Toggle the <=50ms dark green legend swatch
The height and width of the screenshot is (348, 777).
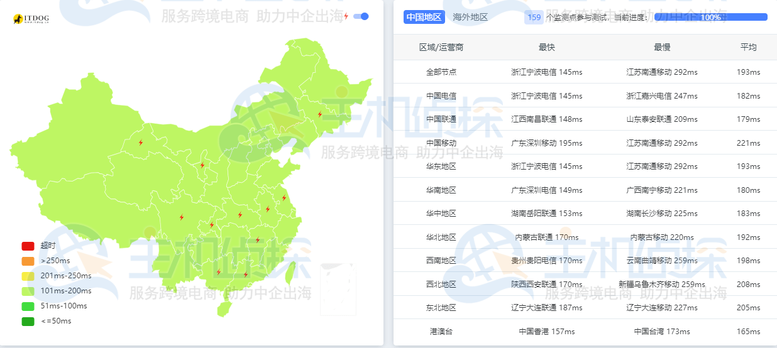[x=28, y=321]
